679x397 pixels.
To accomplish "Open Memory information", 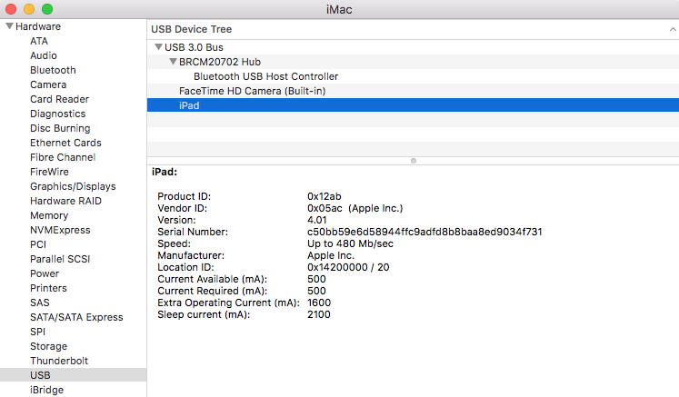I will coord(49,215).
